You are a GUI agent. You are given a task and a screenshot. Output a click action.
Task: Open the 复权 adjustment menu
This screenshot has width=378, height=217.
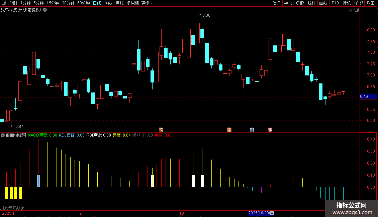(277, 3)
